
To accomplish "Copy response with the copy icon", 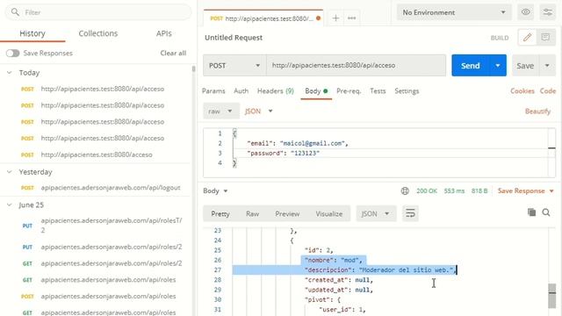I will pos(531,212).
